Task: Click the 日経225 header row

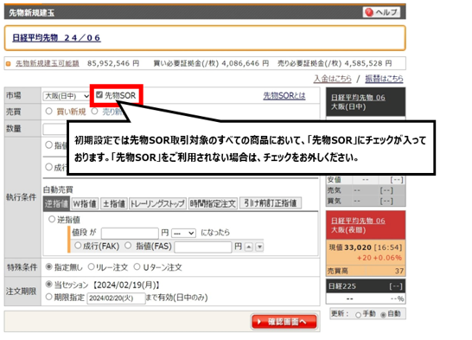Action: (x=366, y=286)
